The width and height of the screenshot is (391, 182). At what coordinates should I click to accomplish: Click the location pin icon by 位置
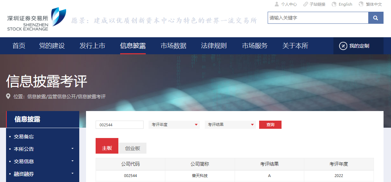(x=8, y=96)
